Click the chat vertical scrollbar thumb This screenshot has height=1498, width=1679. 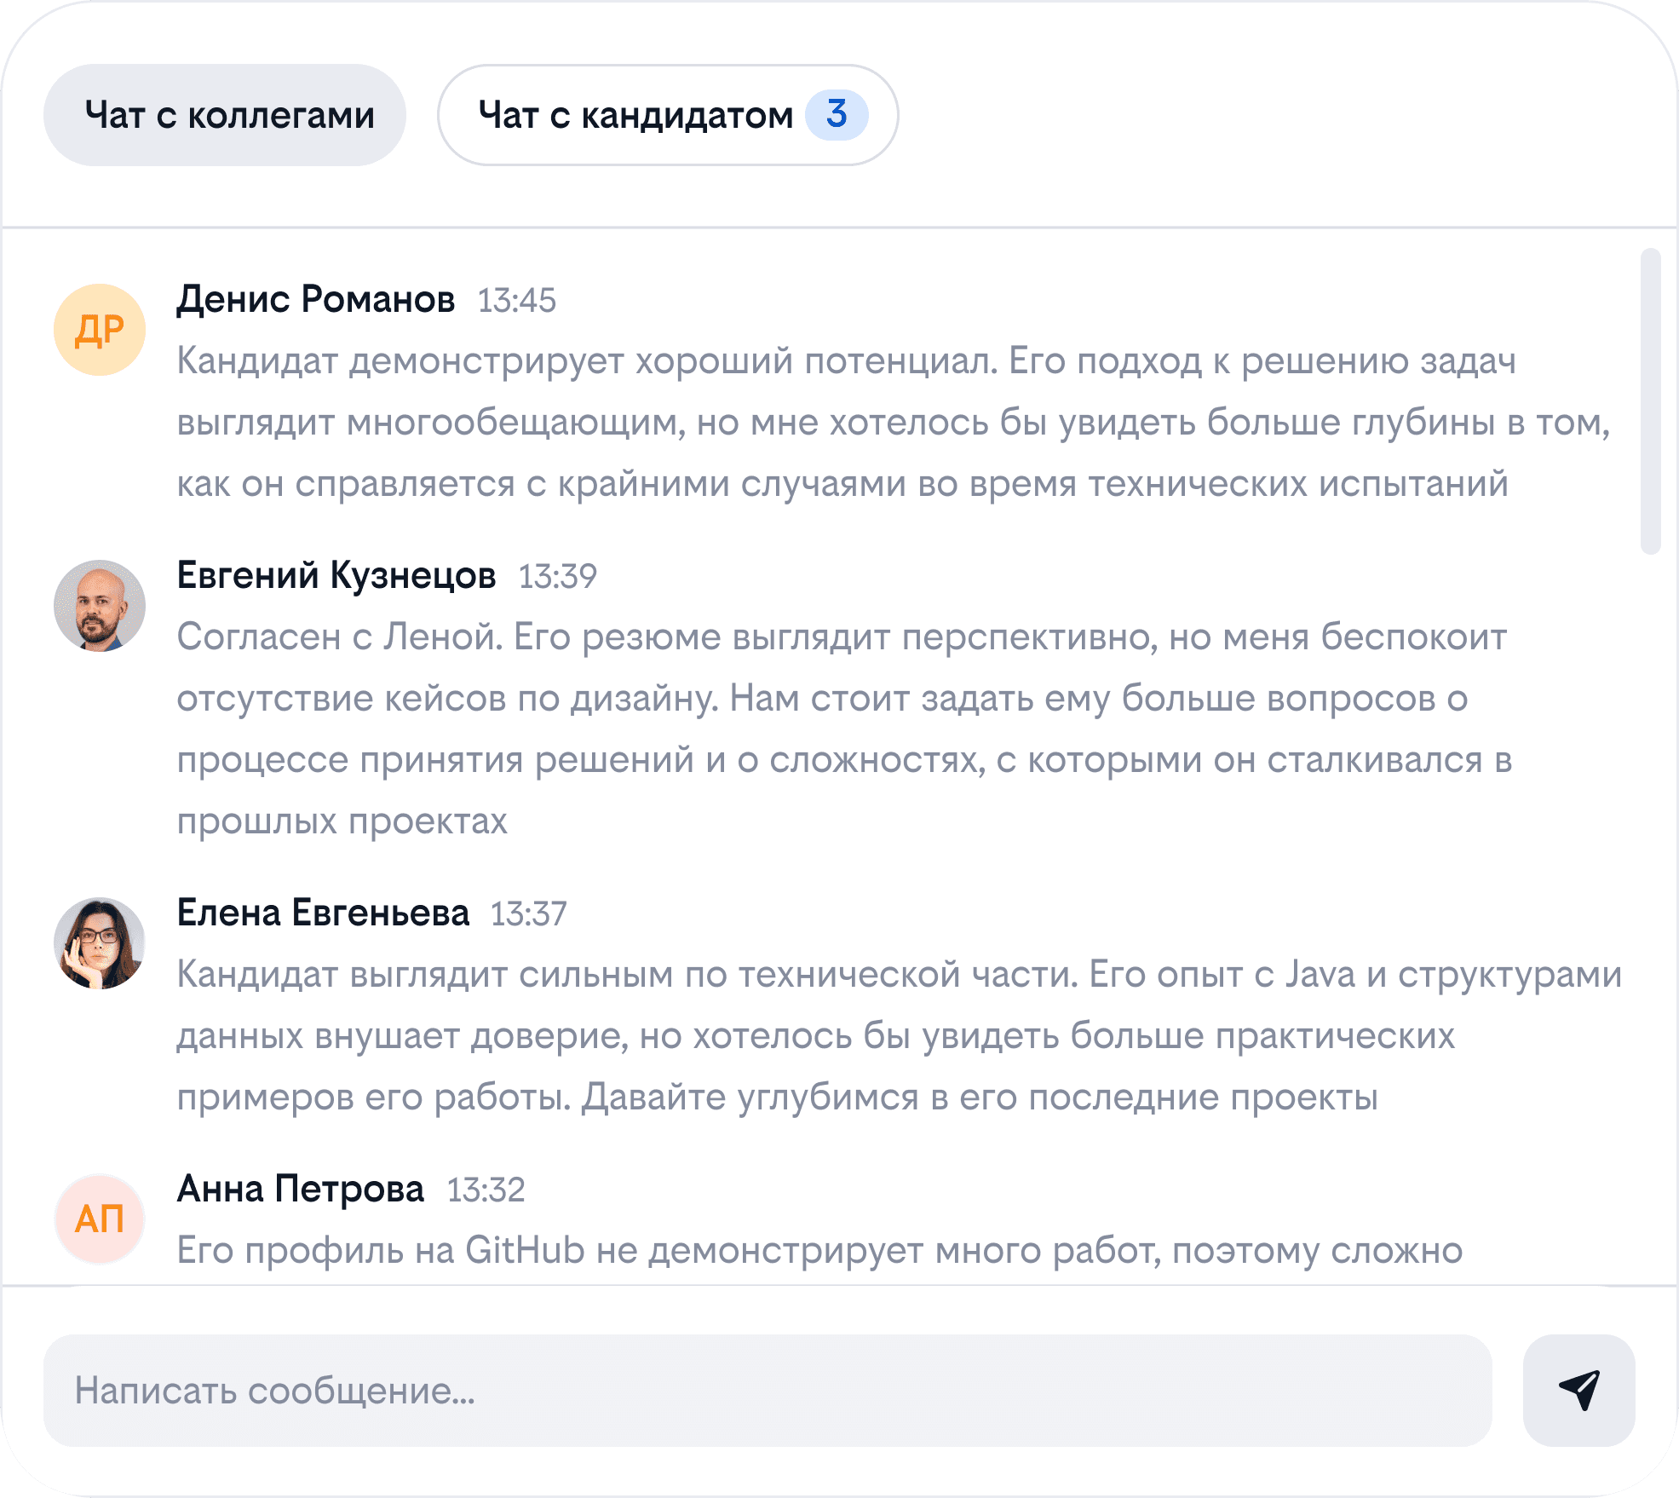point(1650,400)
